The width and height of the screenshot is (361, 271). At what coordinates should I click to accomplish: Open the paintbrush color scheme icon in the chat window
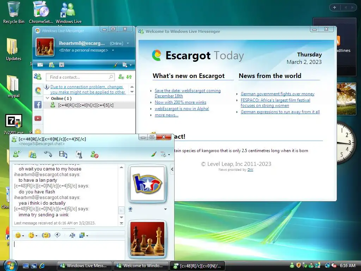(x=154, y=154)
